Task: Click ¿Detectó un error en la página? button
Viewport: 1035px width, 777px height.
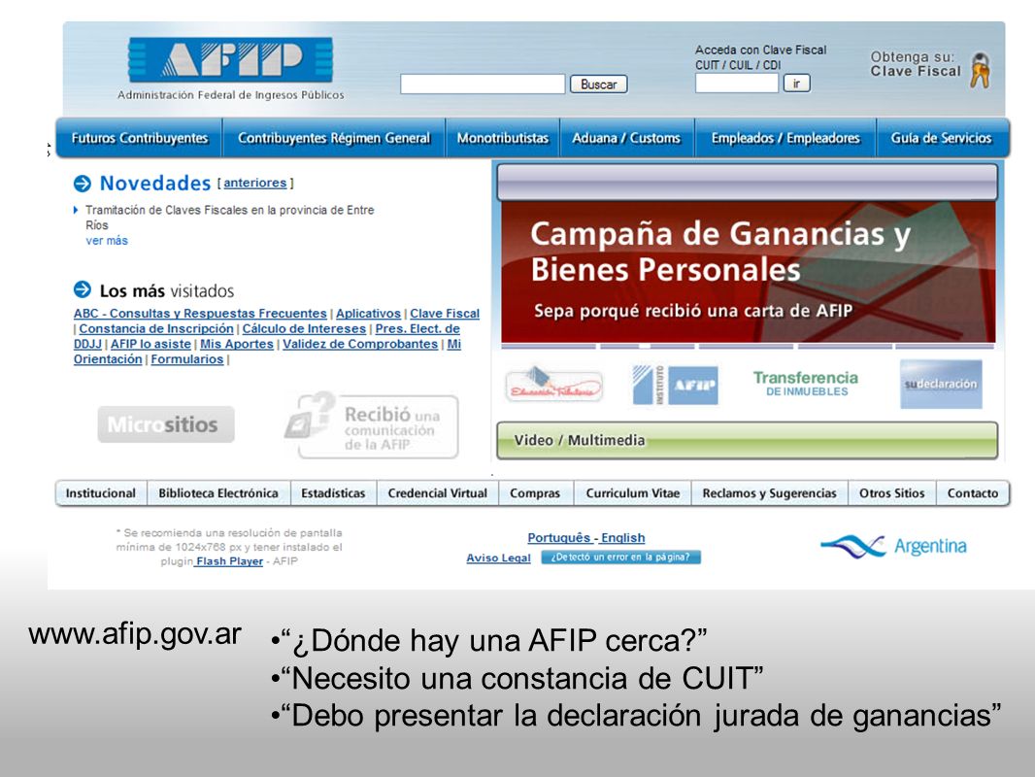Action: click(620, 557)
